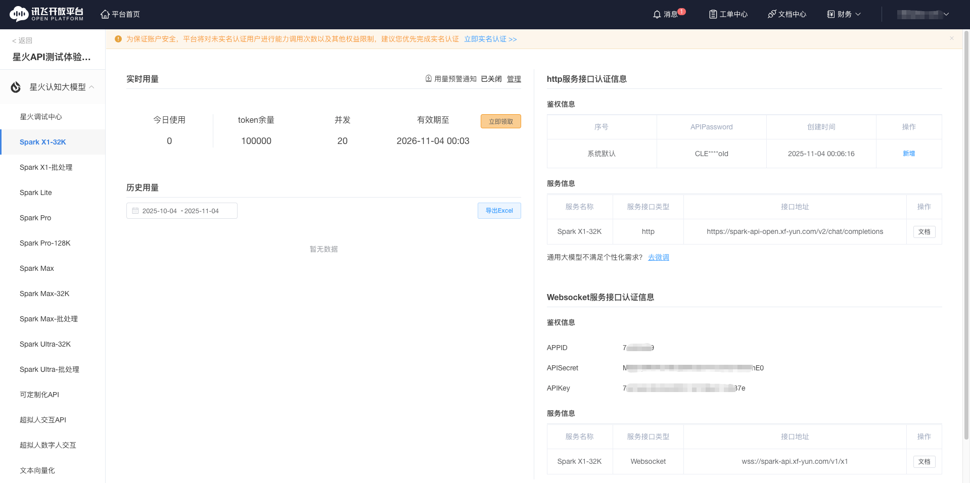Switch to the Spark Ultra-32K page
The height and width of the screenshot is (483, 970).
tap(45, 344)
